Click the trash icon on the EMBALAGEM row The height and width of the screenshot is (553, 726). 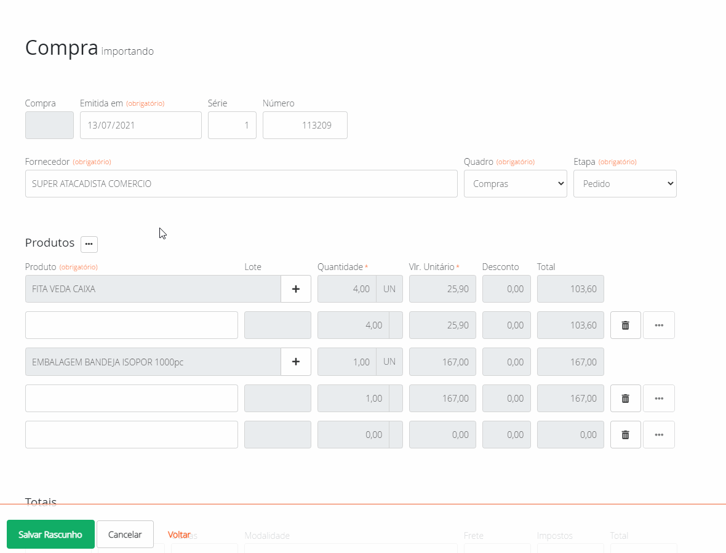tap(625, 398)
